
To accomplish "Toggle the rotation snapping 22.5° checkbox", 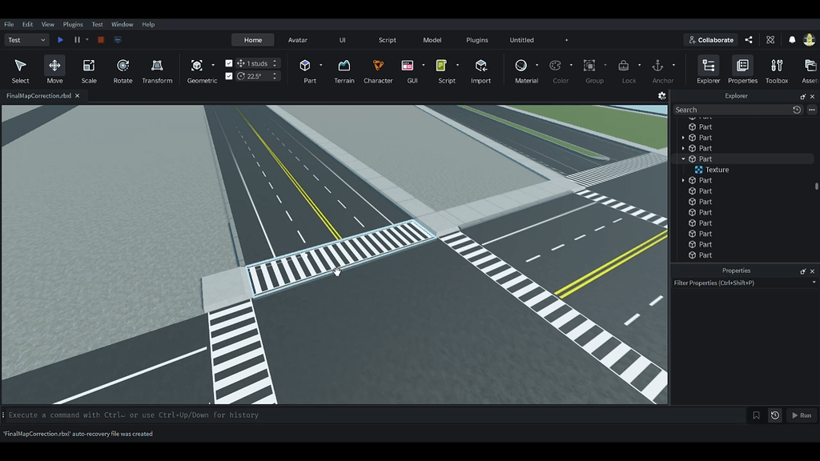I will point(228,76).
